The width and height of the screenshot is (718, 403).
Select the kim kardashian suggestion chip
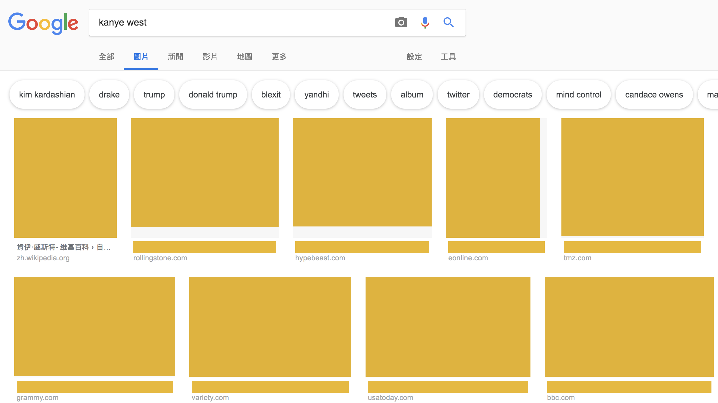point(47,95)
